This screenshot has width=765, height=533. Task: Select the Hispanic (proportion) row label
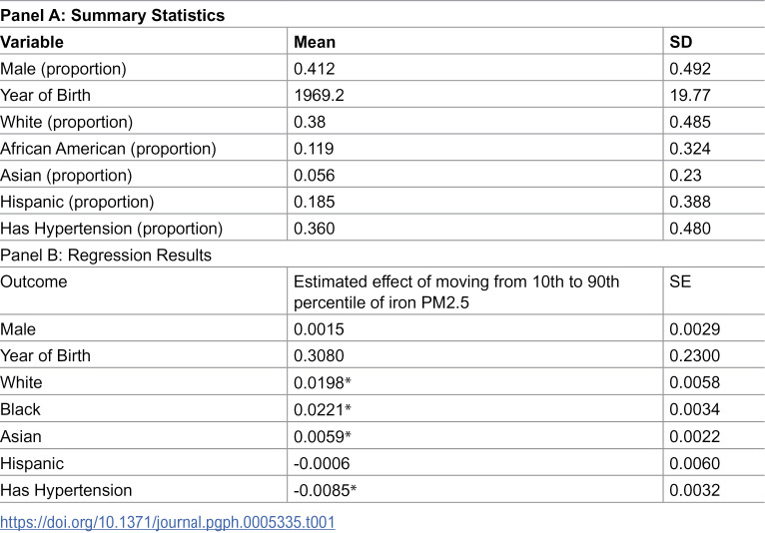click(x=77, y=202)
